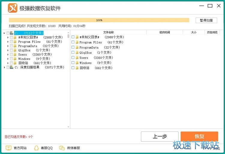Click the Program Files folder icon in list
Image resolution: width=225 pixels, height=154 pixels.
(77, 43)
